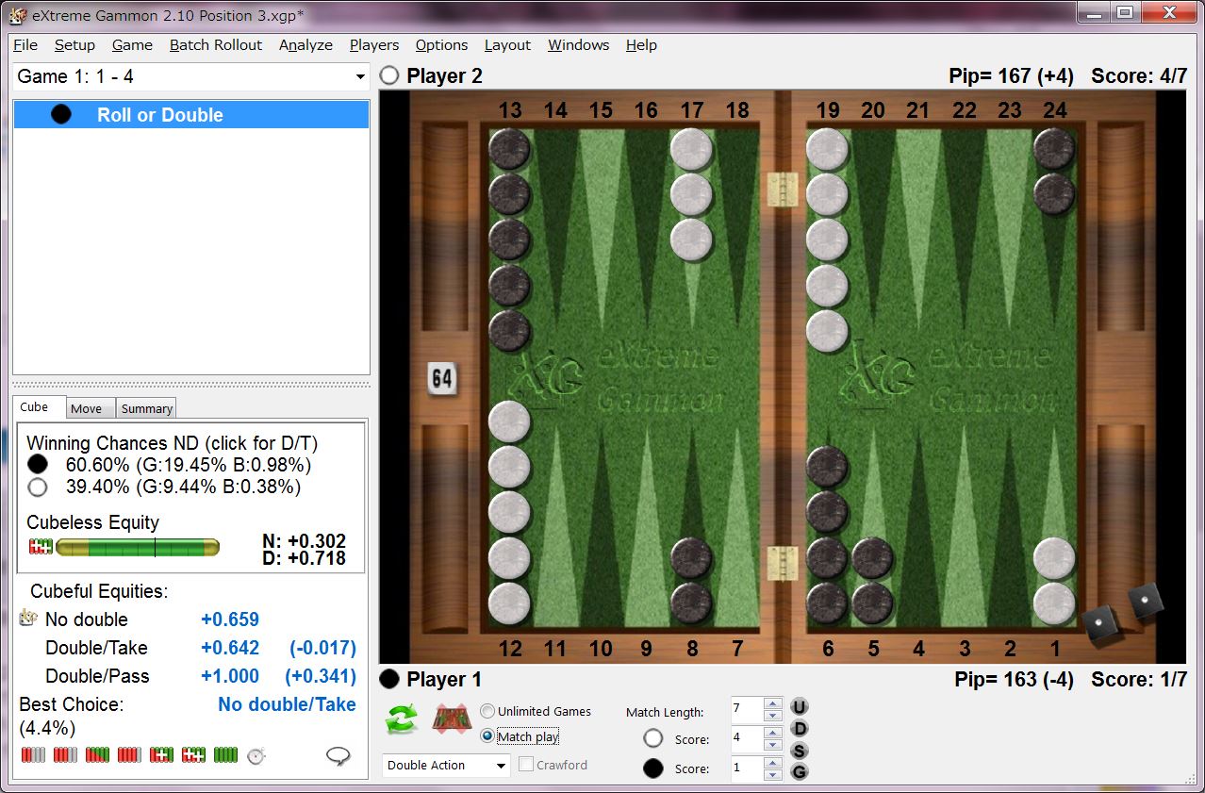This screenshot has height=793, width=1205.
Task: Decrease the black player Score value
Action: tap(773, 774)
